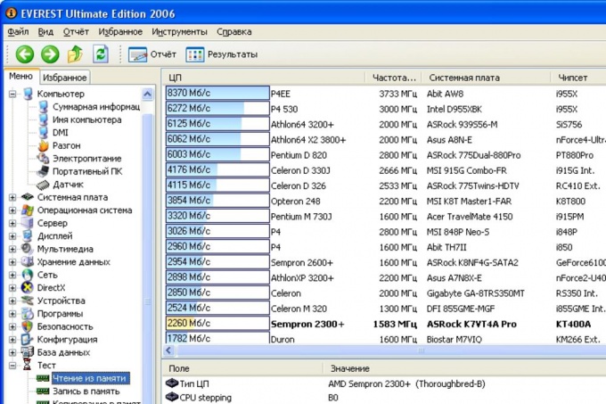Open the Избранное menu in menu bar
The width and height of the screenshot is (606, 404).
point(120,32)
